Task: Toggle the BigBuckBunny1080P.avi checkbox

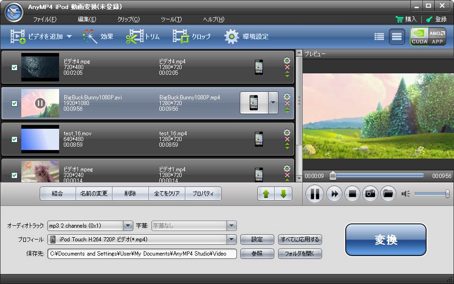Action: tap(14, 103)
